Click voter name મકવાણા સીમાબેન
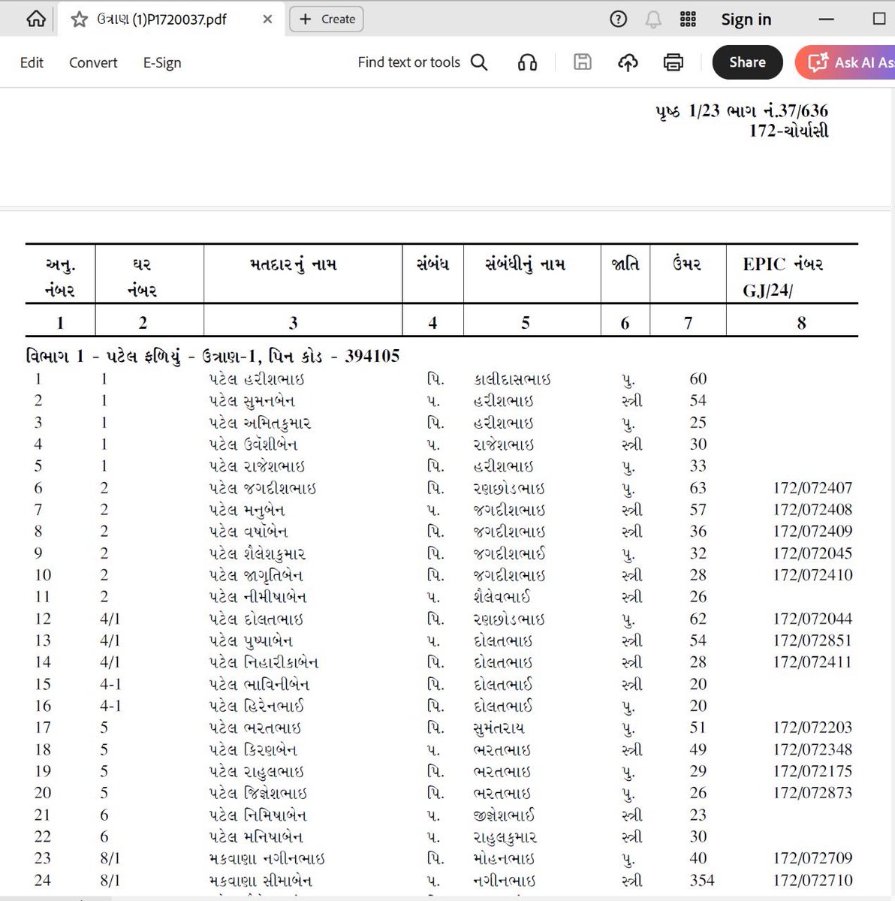Screen dimensions: 895x901 click(x=261, y=881)
